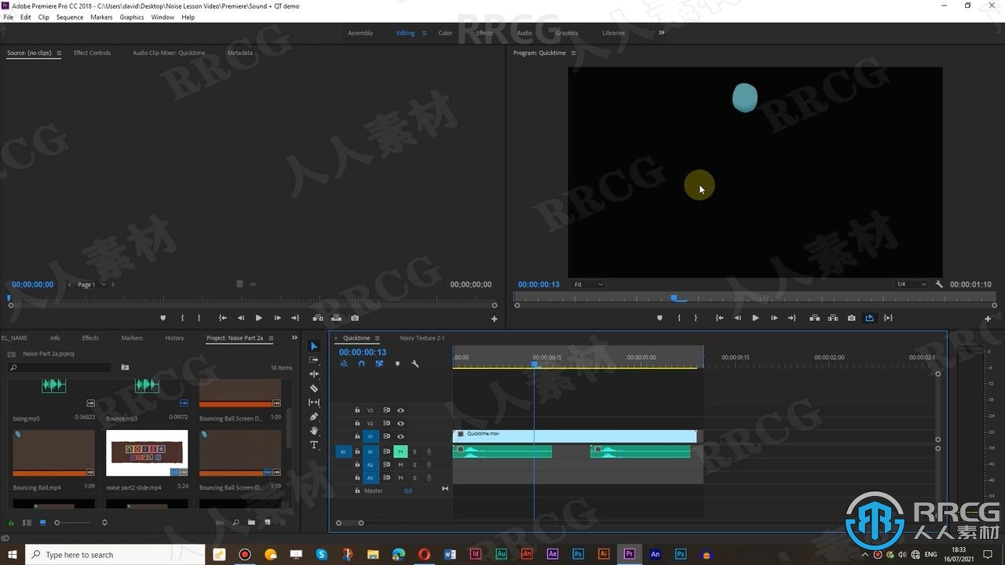Open the Fit zoom level dropdown

pos(588,284)
